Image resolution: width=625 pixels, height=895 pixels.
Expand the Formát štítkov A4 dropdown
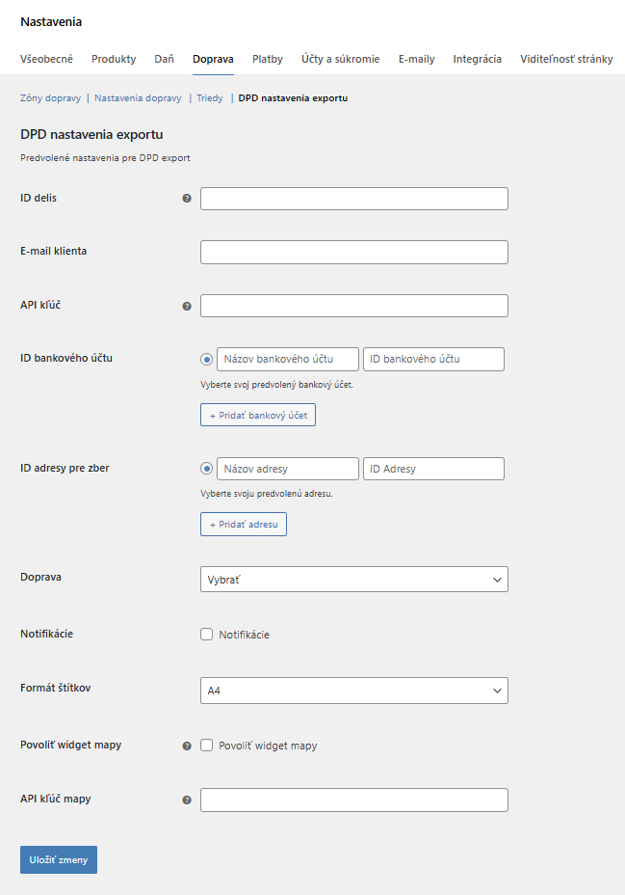(x=353, y=691)
